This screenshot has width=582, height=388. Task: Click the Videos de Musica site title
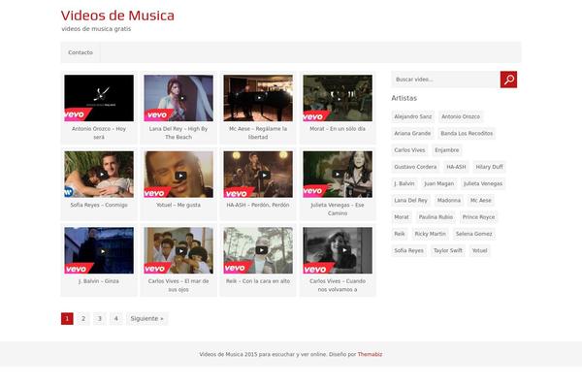[x=117, y=16]
